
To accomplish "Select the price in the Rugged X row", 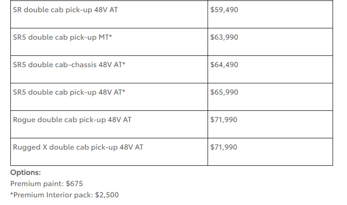I will 224,147.
